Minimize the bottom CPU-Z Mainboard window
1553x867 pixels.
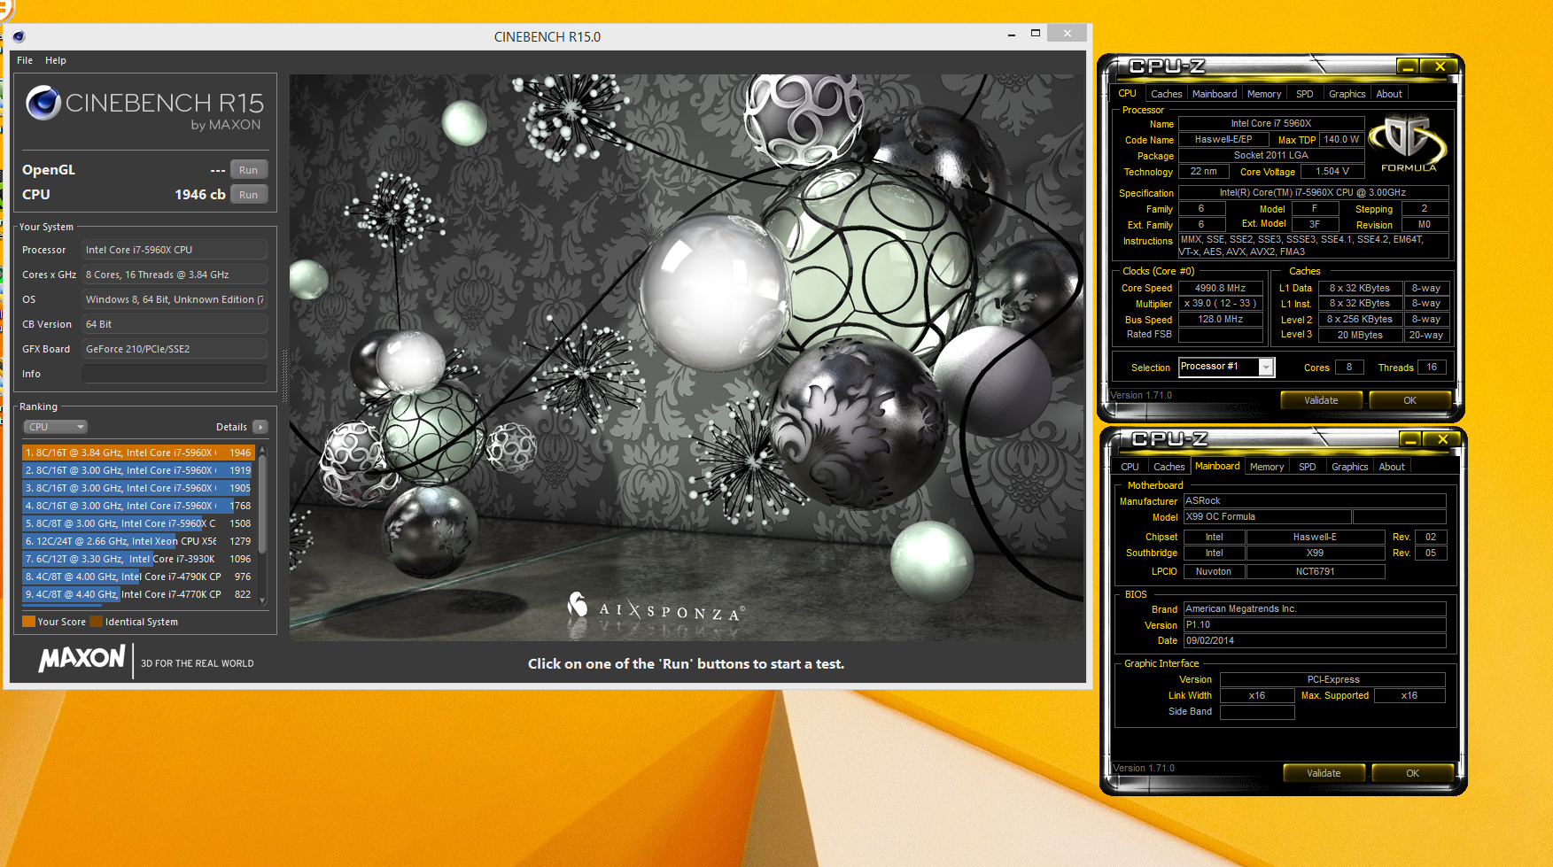pos(1409,439)
